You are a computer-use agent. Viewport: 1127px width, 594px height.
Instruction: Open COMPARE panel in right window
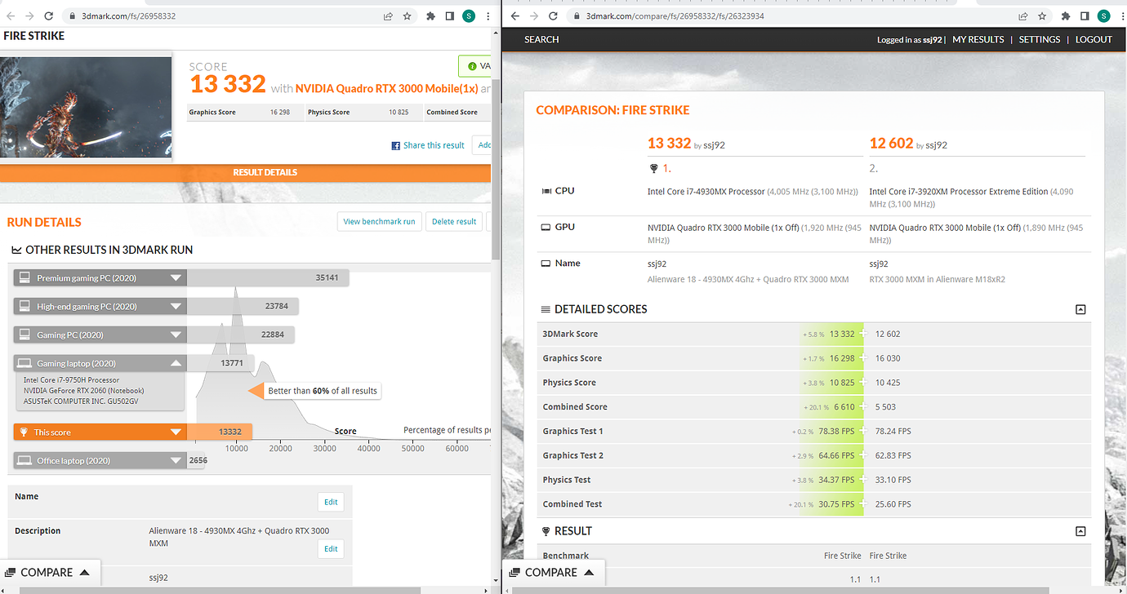pos(555,573)
